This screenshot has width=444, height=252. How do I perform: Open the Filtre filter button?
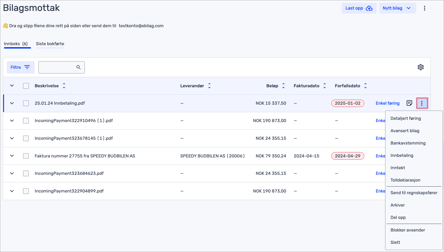(x=20, y=67)
